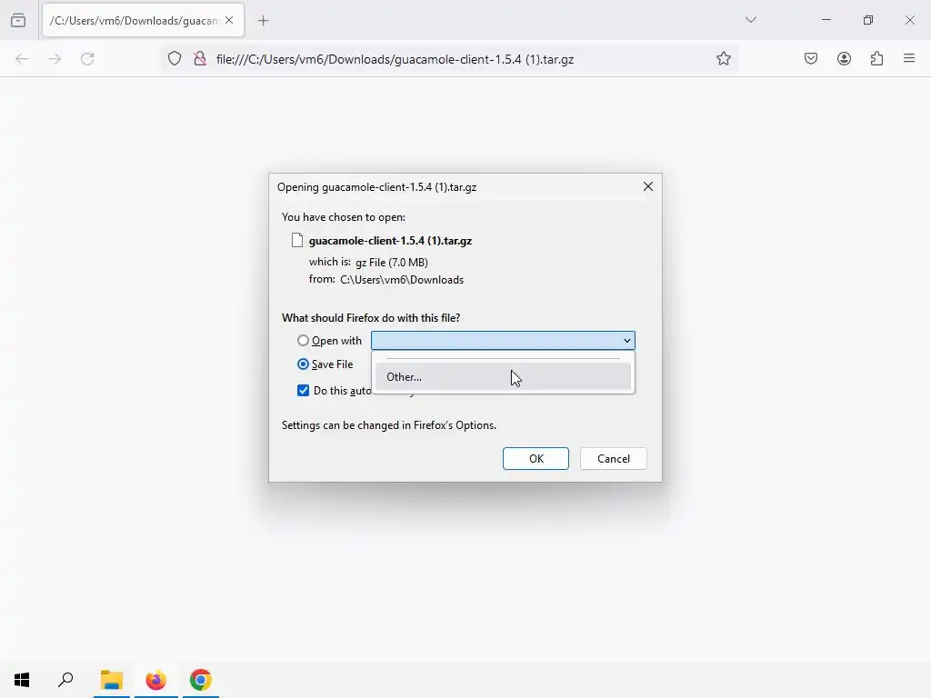
Task: Uncheck Do this automatically checkbox
Action: [304, 391]
